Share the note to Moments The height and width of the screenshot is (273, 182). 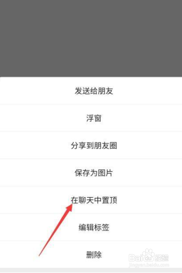(91, 145)
